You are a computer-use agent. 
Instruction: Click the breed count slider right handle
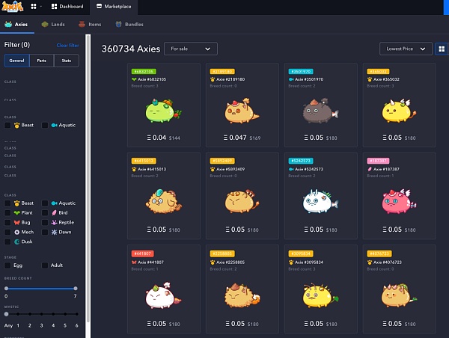[76, 289]
